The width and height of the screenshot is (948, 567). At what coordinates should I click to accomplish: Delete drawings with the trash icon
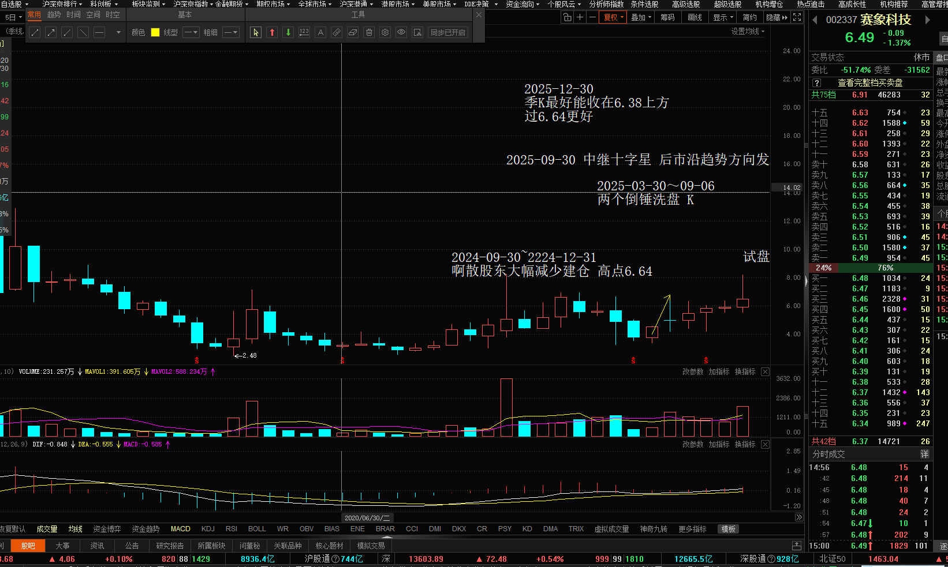[x=369, y=32]
